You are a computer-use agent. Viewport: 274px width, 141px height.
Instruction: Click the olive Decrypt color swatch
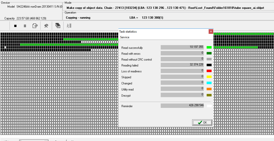click(x=209, y=95)
